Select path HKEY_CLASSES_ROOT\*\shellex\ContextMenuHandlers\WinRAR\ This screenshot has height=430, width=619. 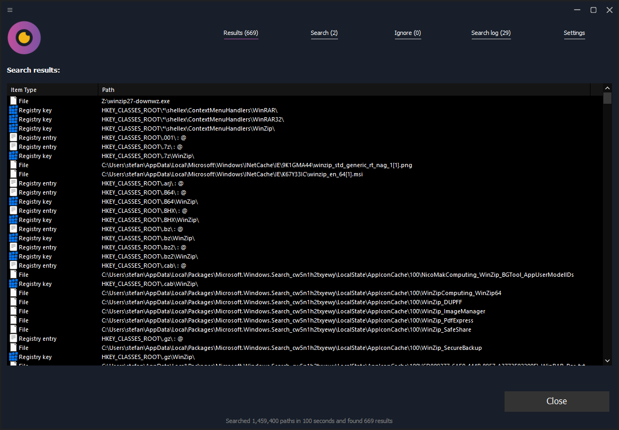click(x=190, y=110)
